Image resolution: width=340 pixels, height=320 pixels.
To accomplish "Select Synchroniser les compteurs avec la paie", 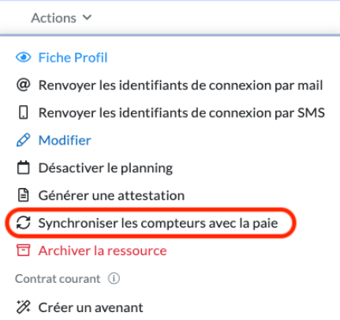I will pyautogui.click(x=158, y=223).
